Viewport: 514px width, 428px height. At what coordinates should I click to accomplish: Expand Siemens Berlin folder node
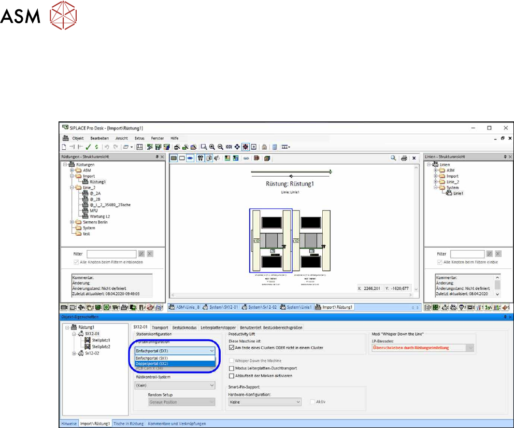pos(72,222)
